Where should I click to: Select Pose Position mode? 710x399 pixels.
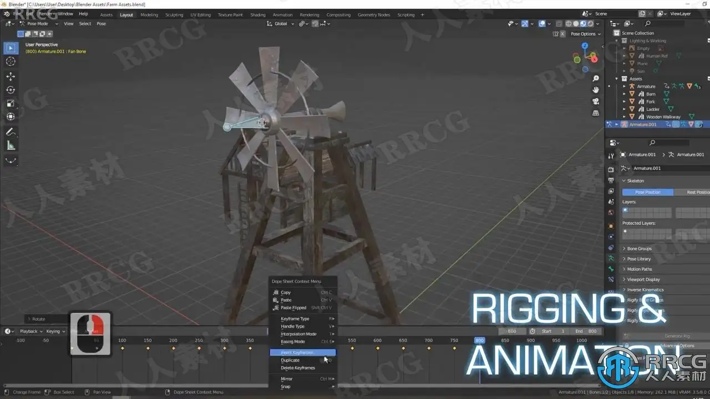click(x=648, y=192)
